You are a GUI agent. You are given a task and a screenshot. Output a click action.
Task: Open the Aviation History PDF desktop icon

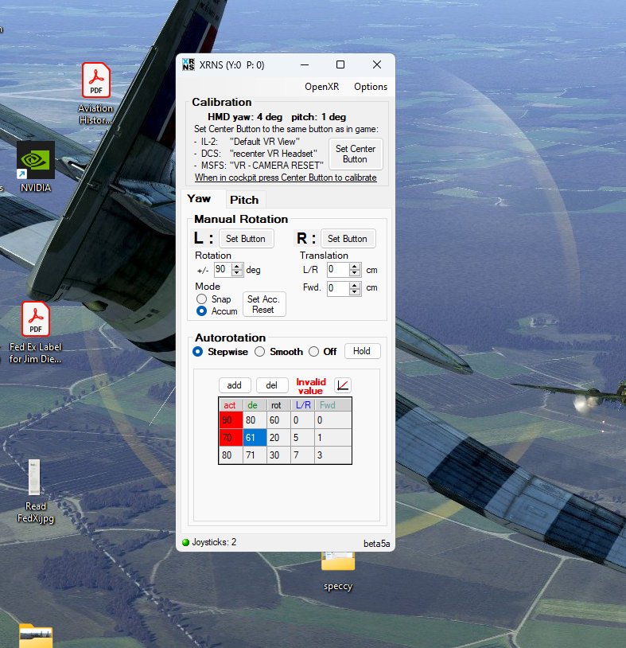95,94
